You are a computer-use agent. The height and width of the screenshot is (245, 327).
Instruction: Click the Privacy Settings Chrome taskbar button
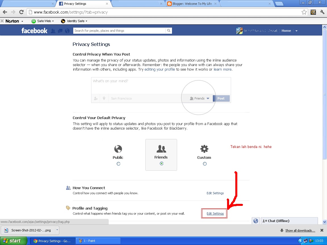[53, 241]
